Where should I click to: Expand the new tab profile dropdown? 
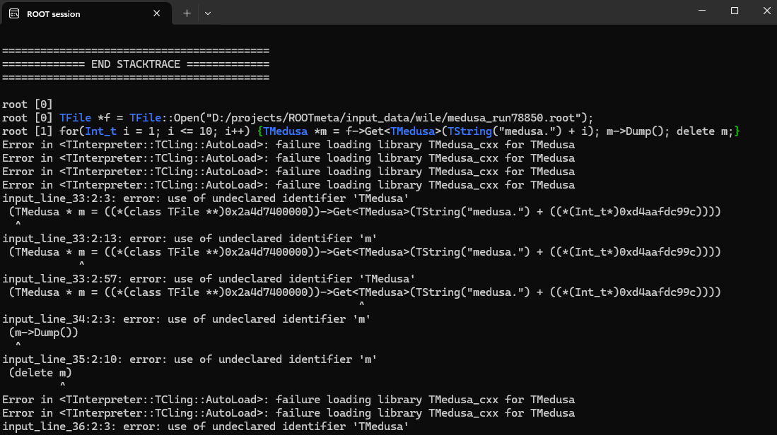point(208,13)
